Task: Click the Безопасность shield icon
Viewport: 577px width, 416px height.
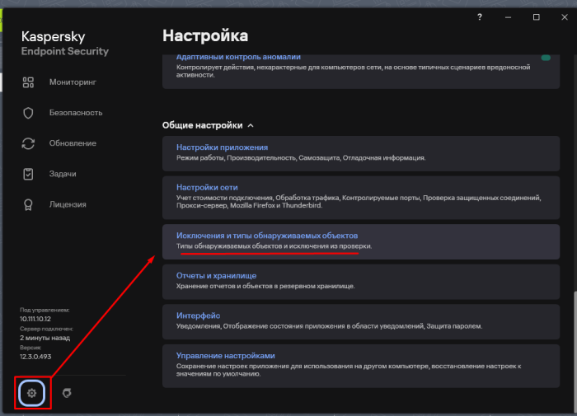Action: (x=28, y=113)
